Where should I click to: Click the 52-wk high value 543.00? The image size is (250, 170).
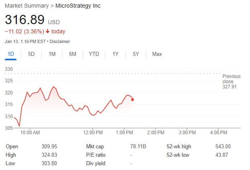tap(223, 147)
